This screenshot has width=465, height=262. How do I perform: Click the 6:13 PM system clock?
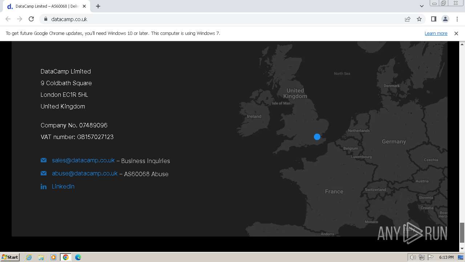(446, 257)
